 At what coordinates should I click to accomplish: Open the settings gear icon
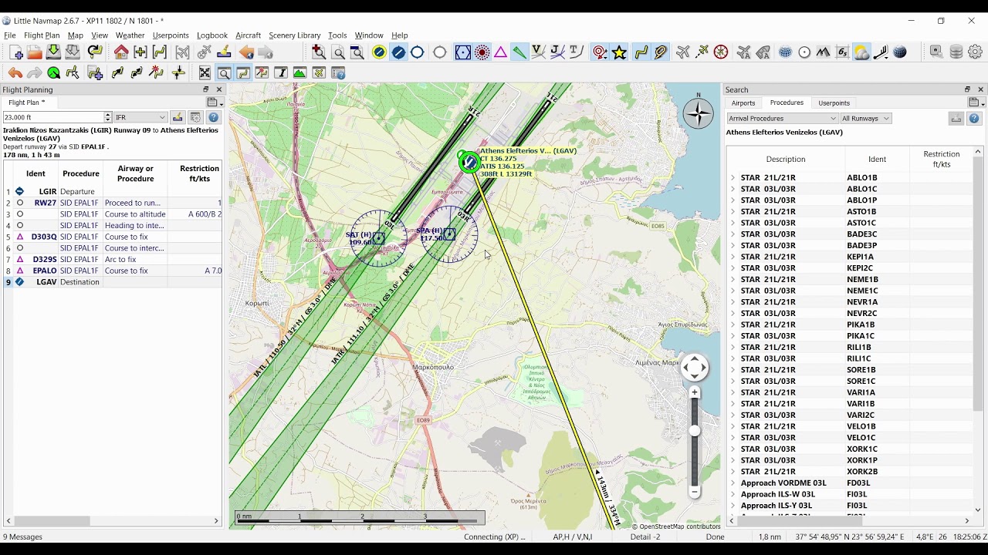[976, 52]
